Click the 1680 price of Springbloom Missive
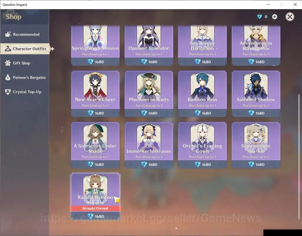 click(99, 62)
